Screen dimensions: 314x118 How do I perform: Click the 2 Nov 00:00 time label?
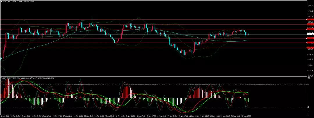(x=129, y=116)
